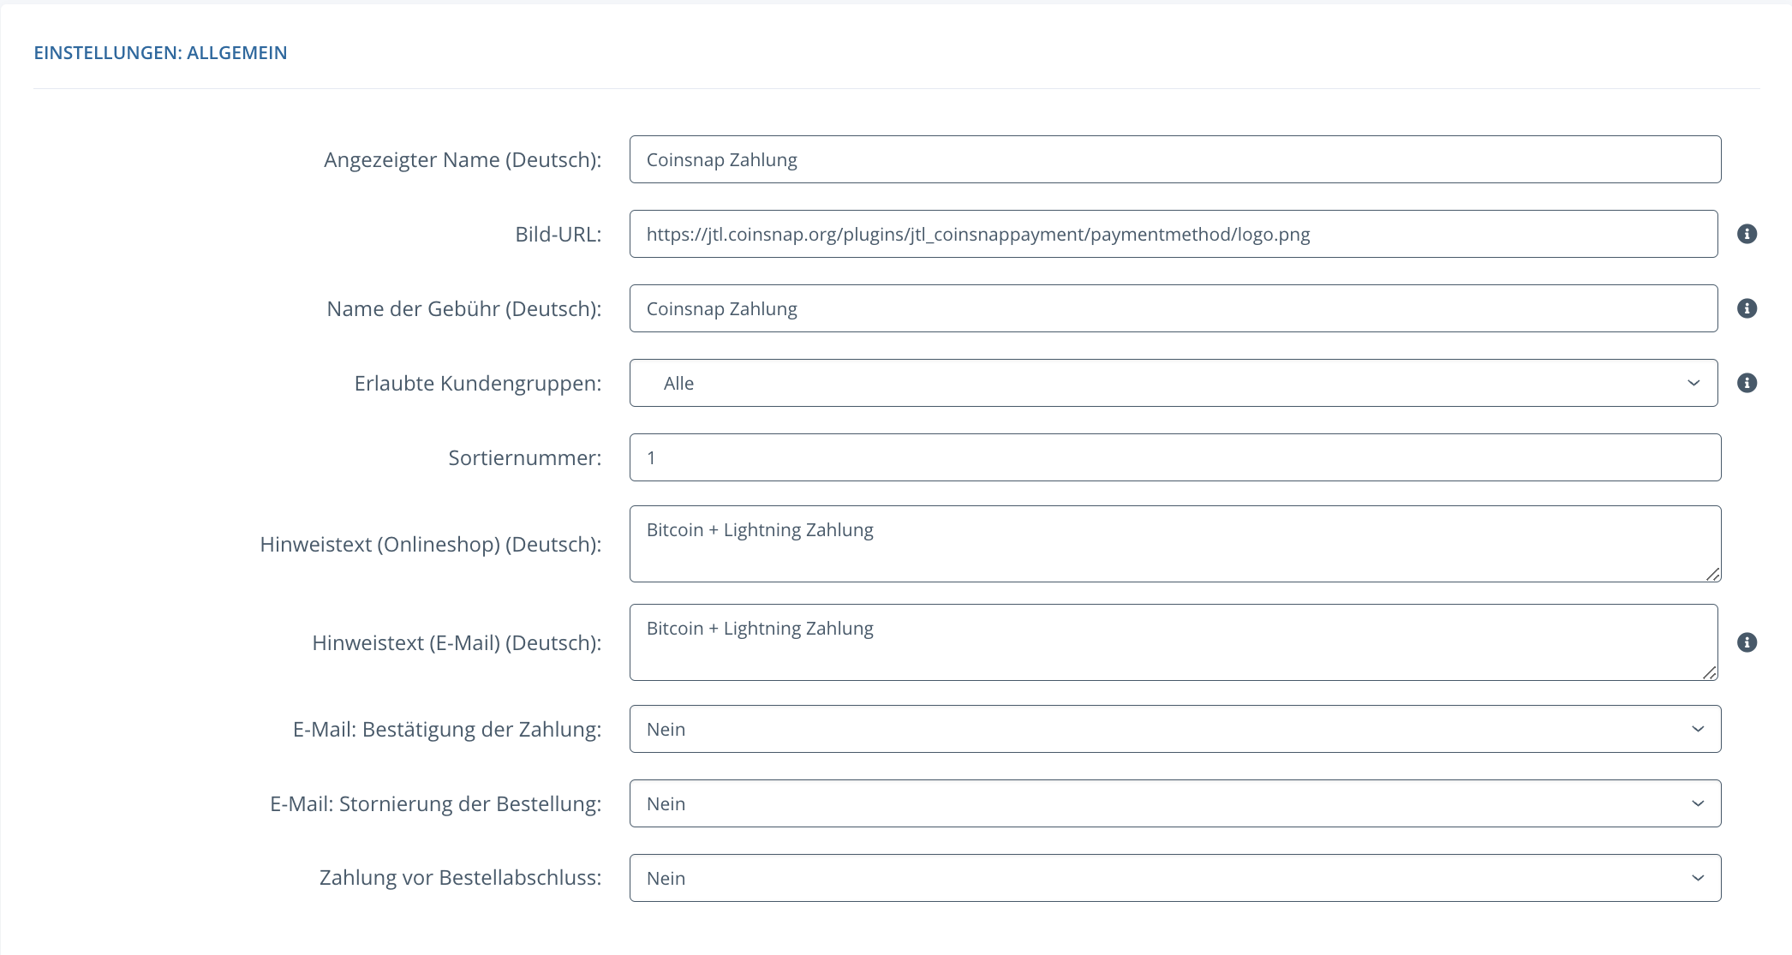Expand E-Mail: Bestätigung der Zahlung dropdown

(x=1174, y=729)
